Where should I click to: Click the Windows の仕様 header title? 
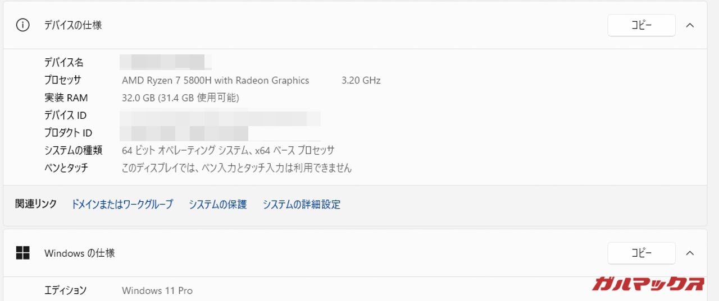[x=79, y=253]
